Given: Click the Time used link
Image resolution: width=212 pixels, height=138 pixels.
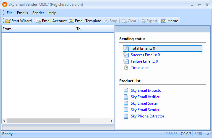Looking at the screenshot, I should pyautogui.click(x=140, y=68).
